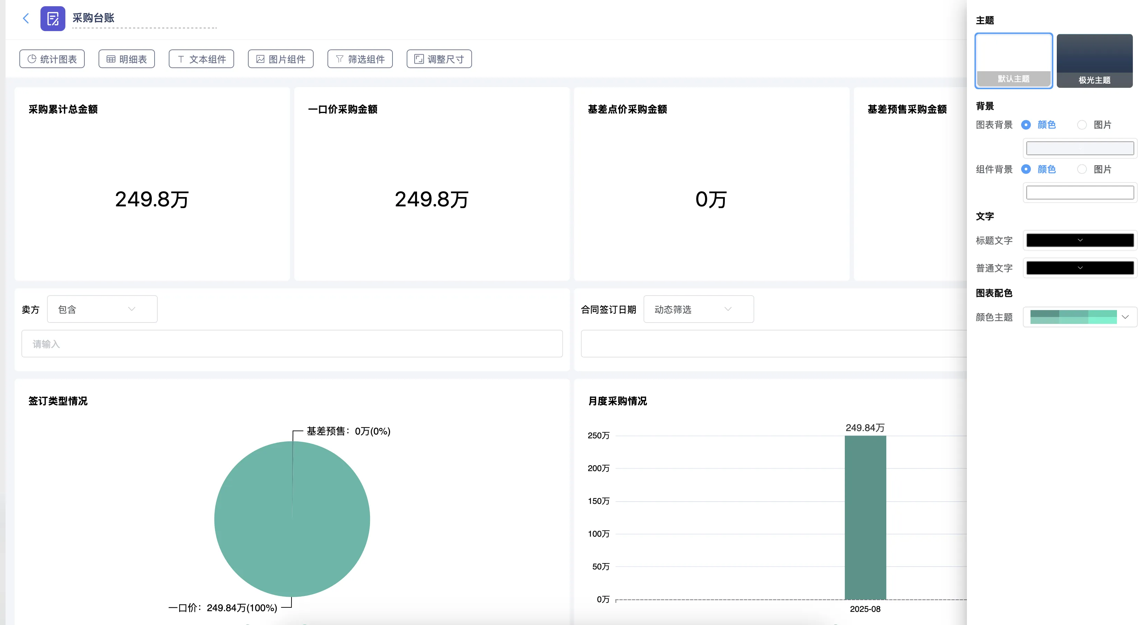The height and width of the screenshot is (625, 1146).
Task: Choose the 默认主题 theme
Action: point(1014,60)
